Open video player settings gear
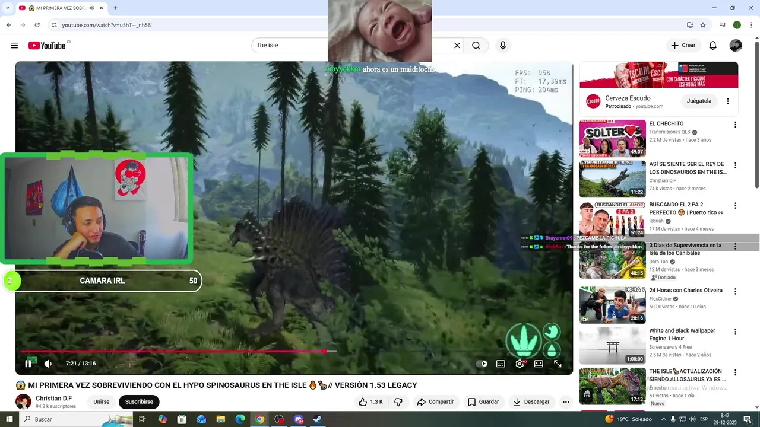The width and height of the screenshot is (760, 427). 520,364
